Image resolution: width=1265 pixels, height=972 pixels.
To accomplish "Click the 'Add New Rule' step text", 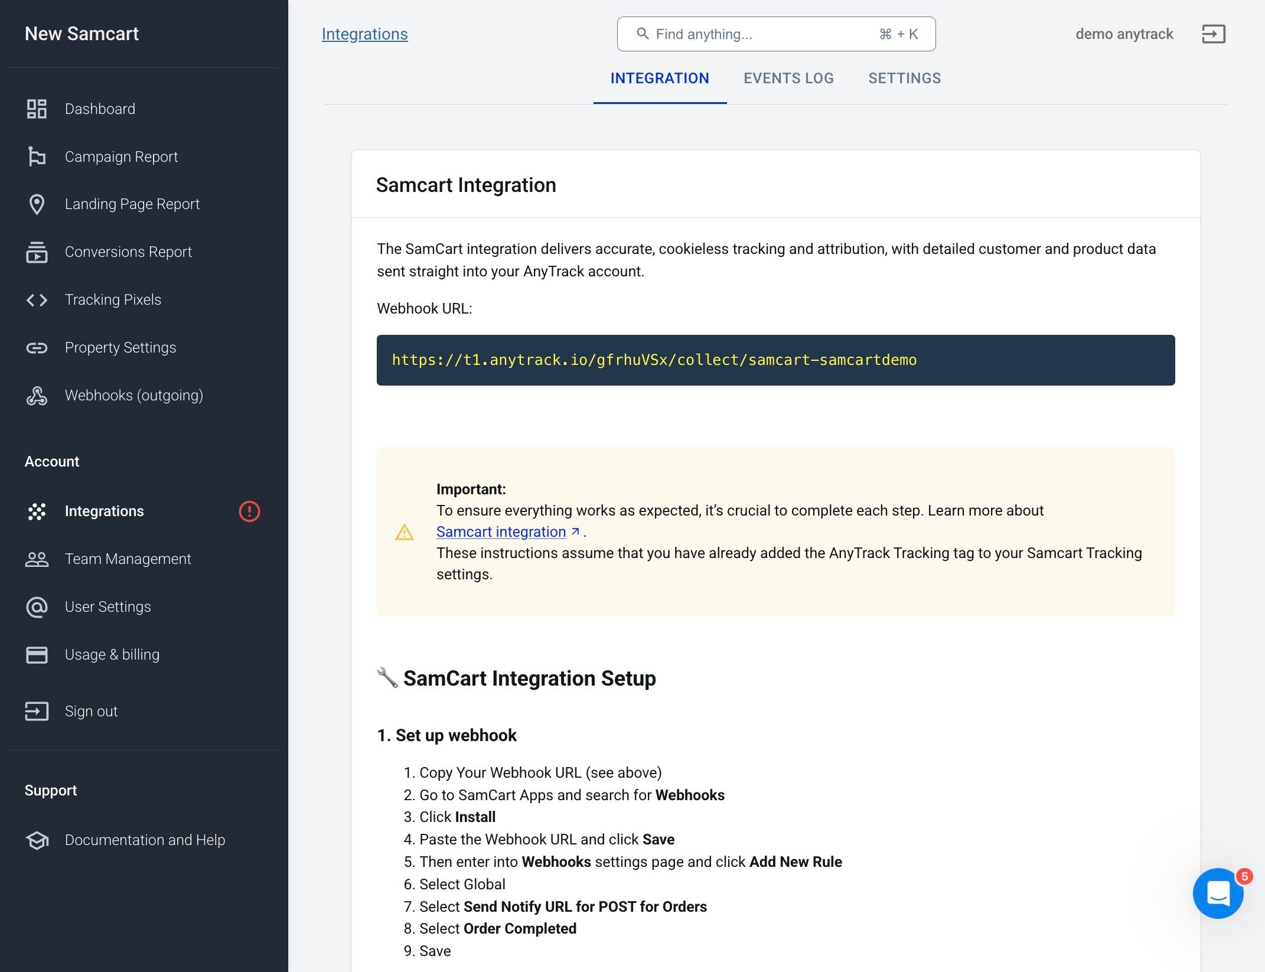I will [795, 862].
